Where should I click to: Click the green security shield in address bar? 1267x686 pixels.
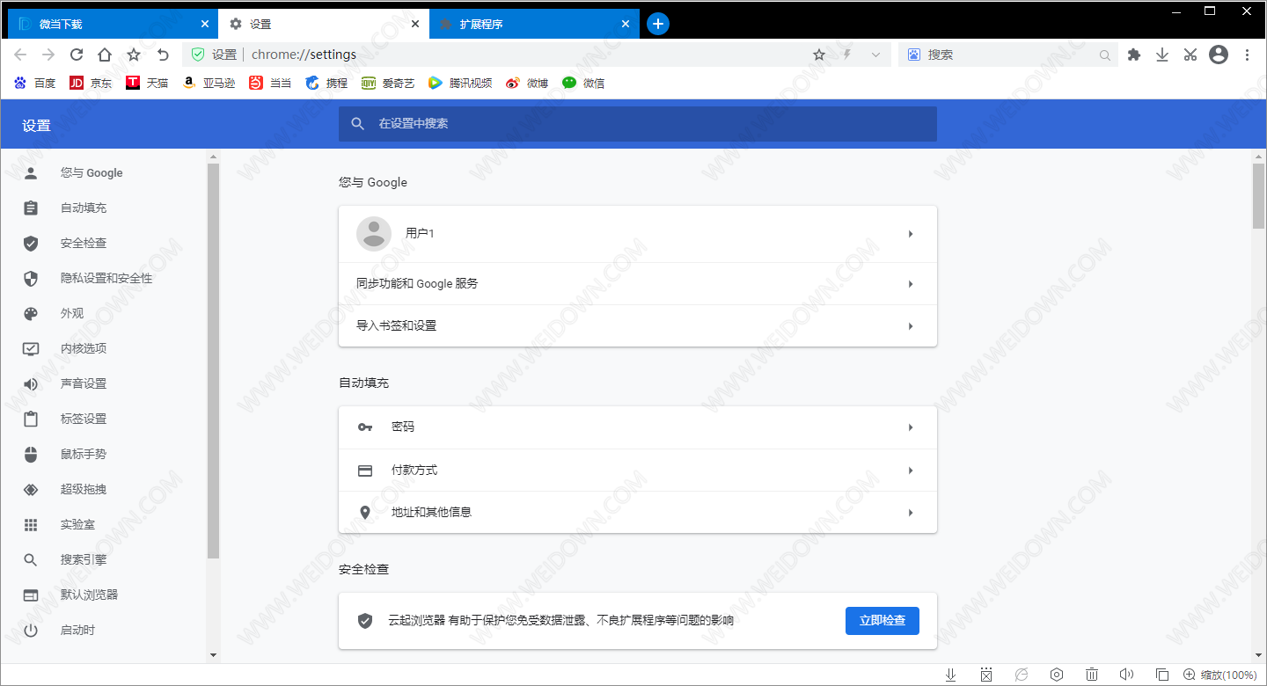[x=198, y=55]
